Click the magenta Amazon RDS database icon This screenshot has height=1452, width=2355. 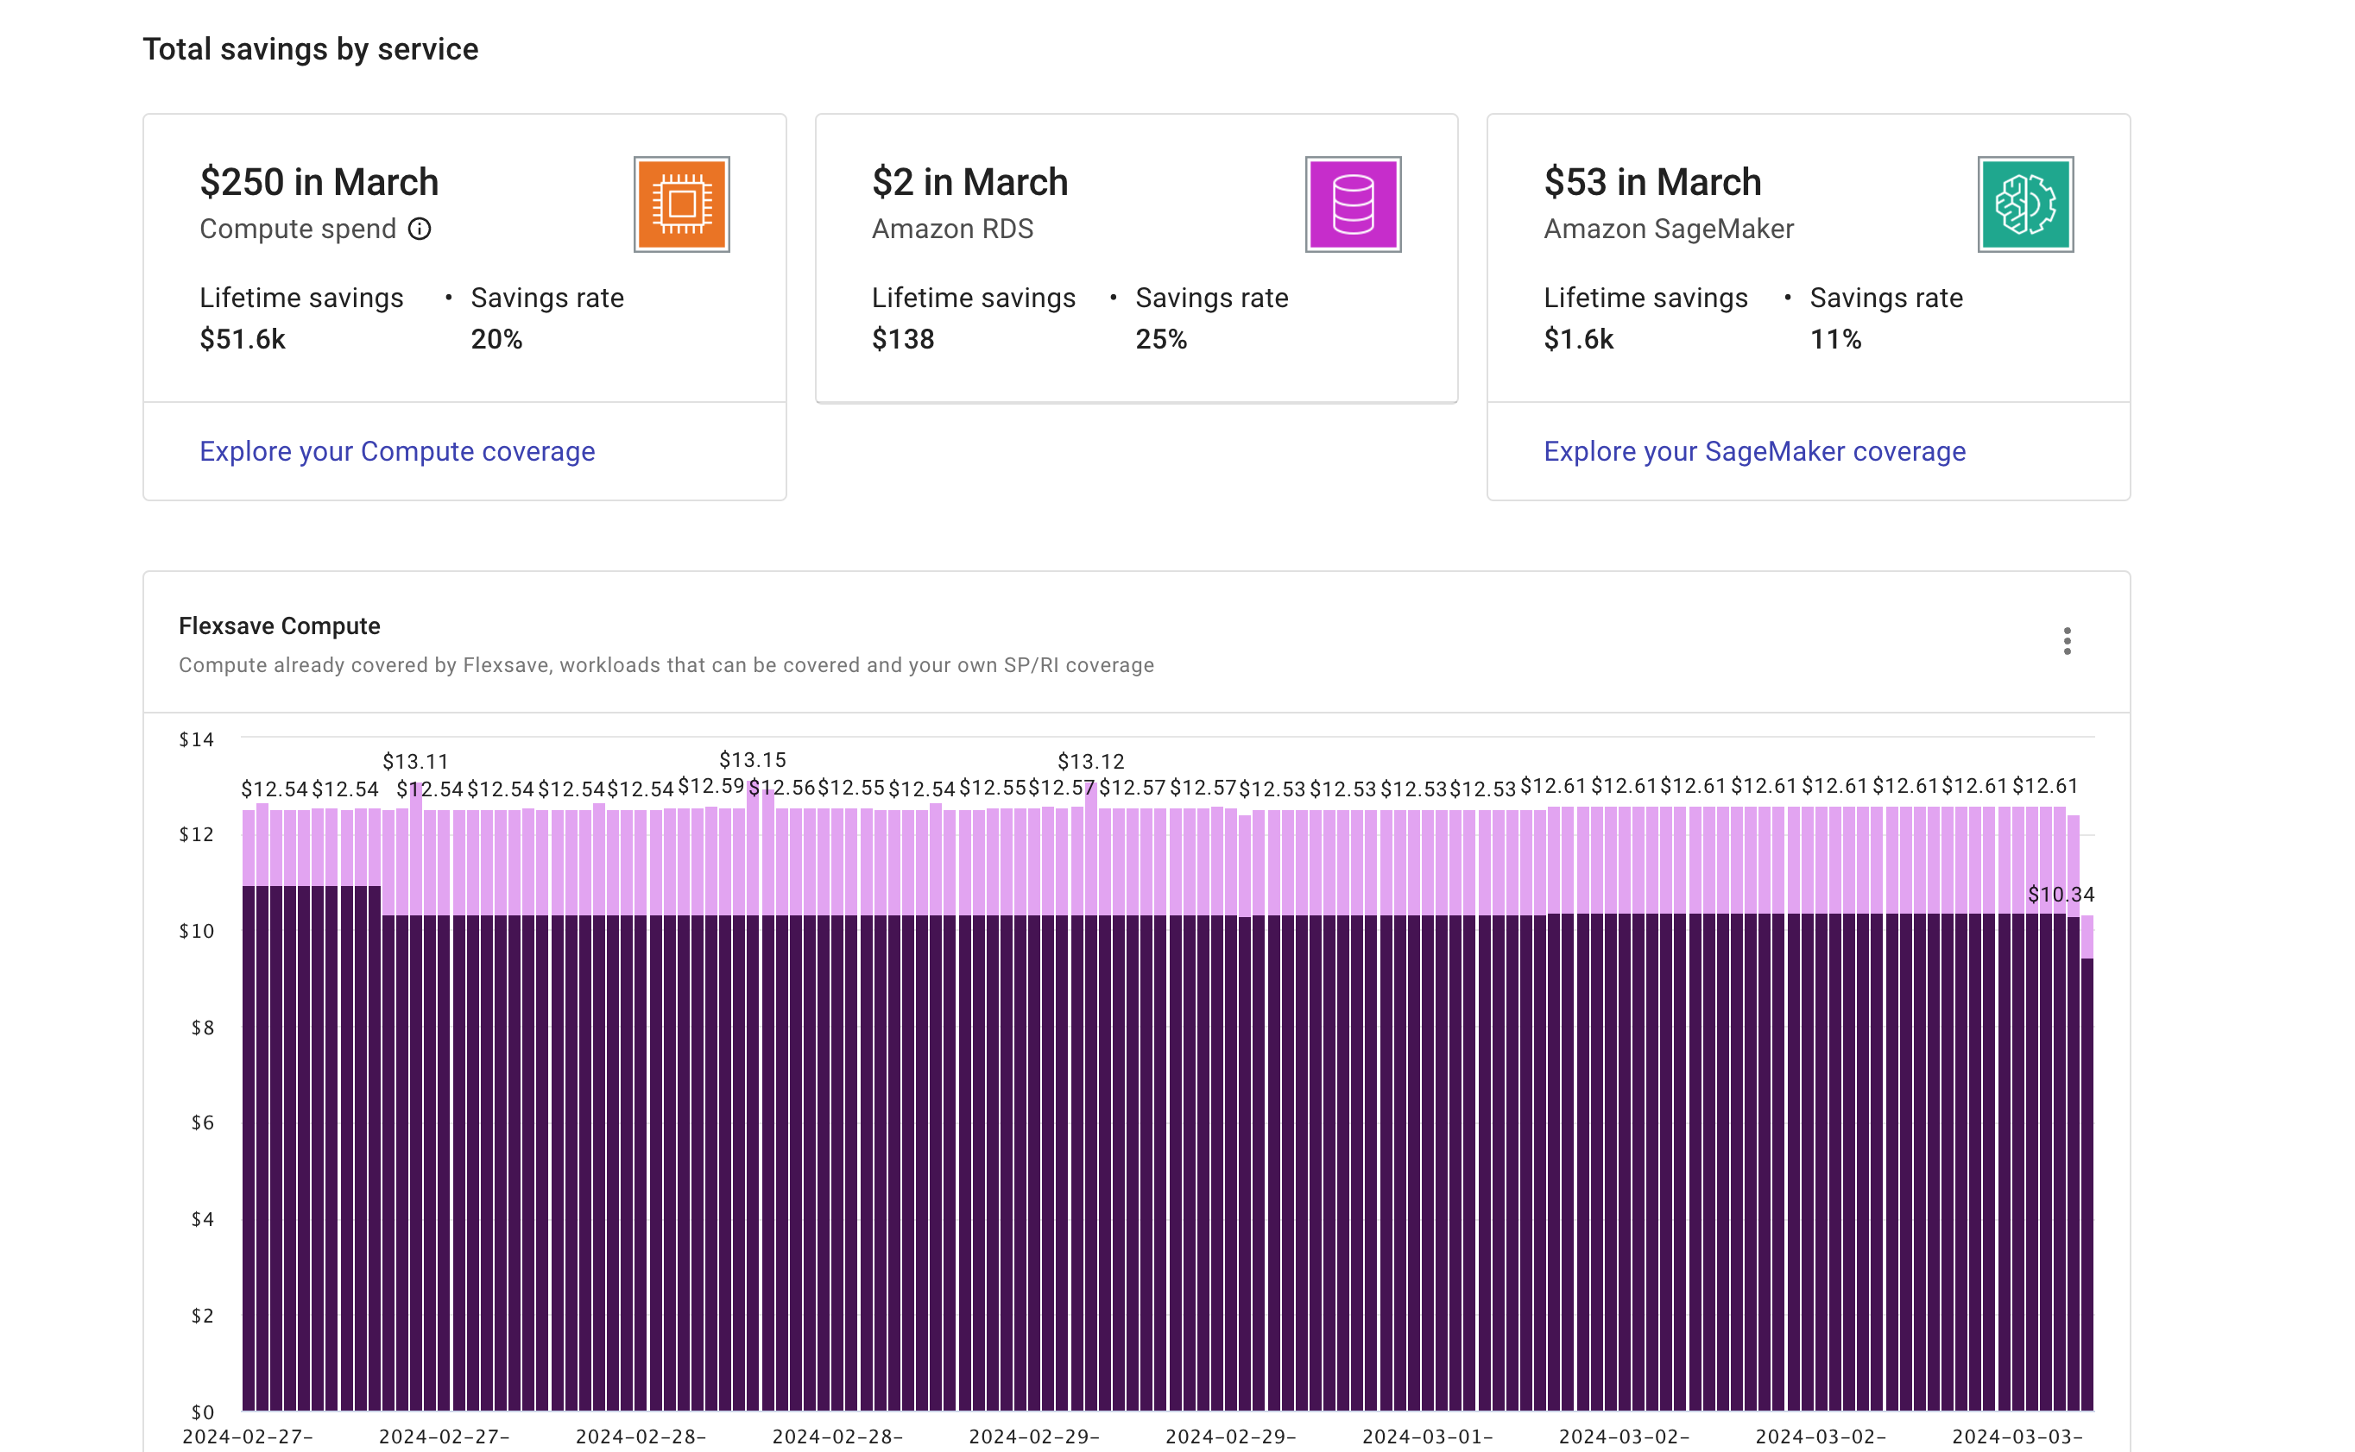[1352, 203]
